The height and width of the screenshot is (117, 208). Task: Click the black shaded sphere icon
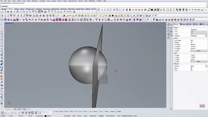click(113, 16)
